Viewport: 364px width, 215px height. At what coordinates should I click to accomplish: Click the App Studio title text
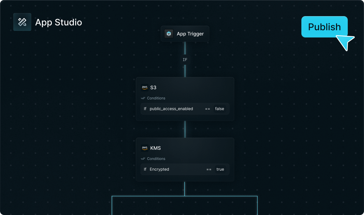pos(59,23)
